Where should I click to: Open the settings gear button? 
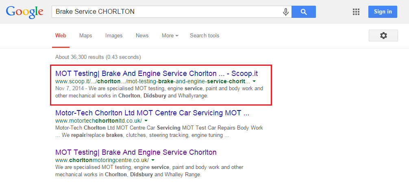pos(383,36)
